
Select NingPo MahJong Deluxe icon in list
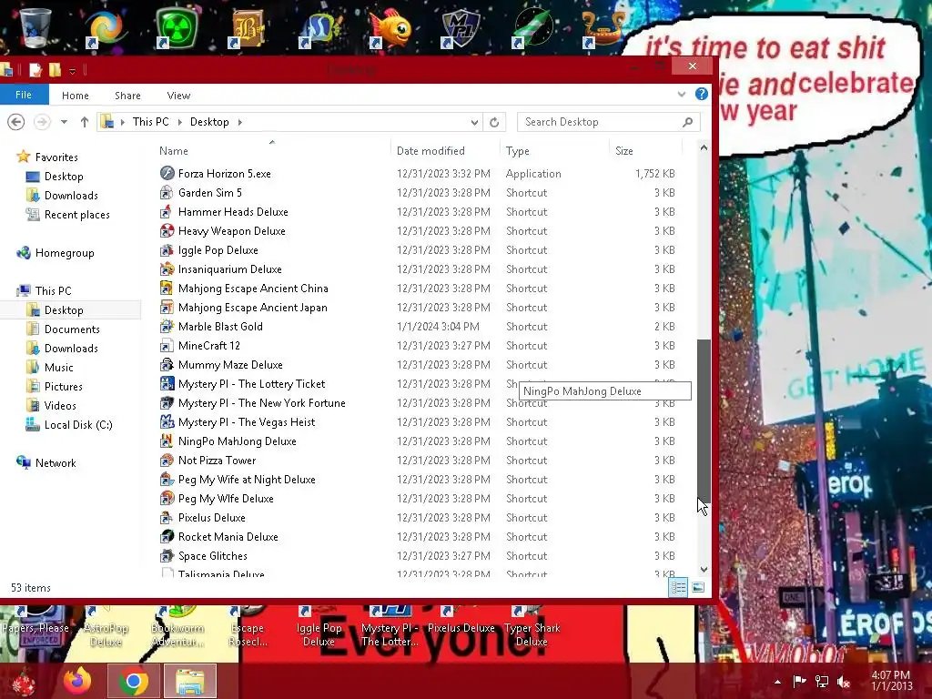167,441
